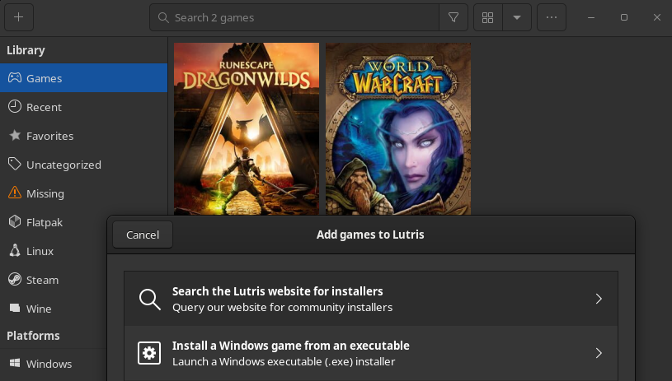672x381 pixels.
Task: Click the Wine runner icon
Action: click(15, 308)
